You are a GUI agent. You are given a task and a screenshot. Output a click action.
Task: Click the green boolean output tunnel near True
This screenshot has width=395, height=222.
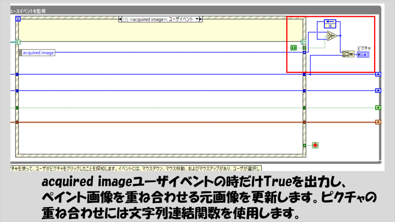click(x=304, y=48)
